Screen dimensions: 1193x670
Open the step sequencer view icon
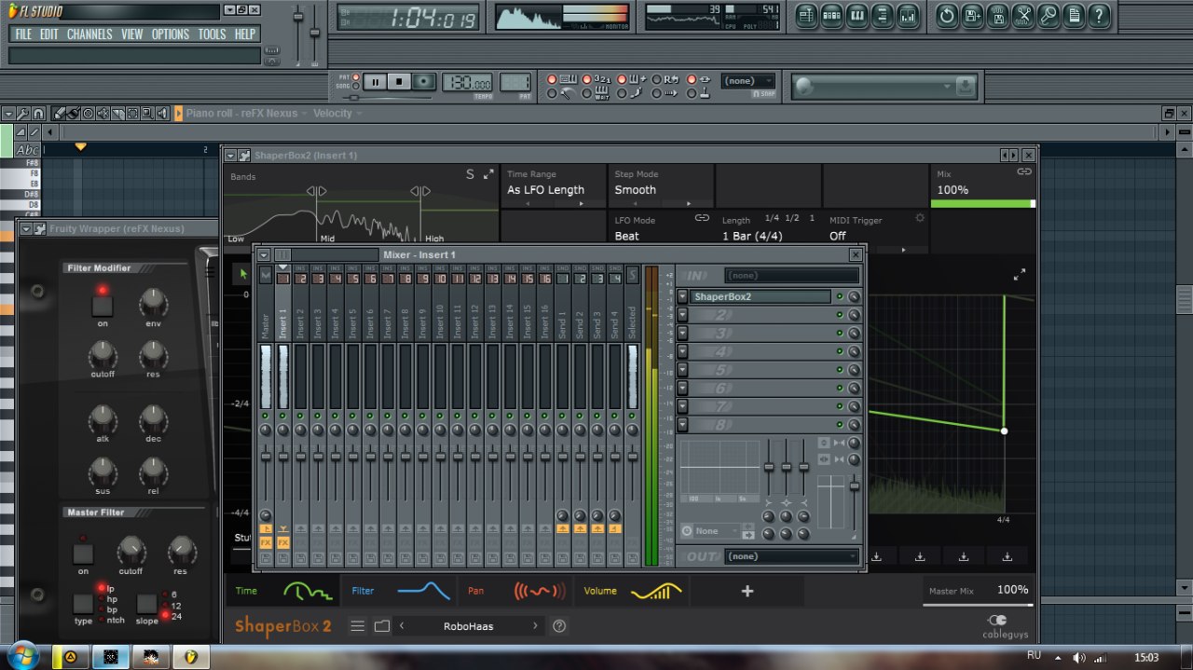pos(831,15)
